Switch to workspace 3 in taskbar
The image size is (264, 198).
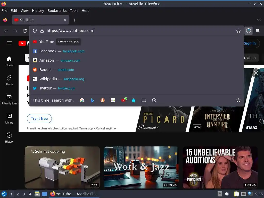click(x=24, y=194)
